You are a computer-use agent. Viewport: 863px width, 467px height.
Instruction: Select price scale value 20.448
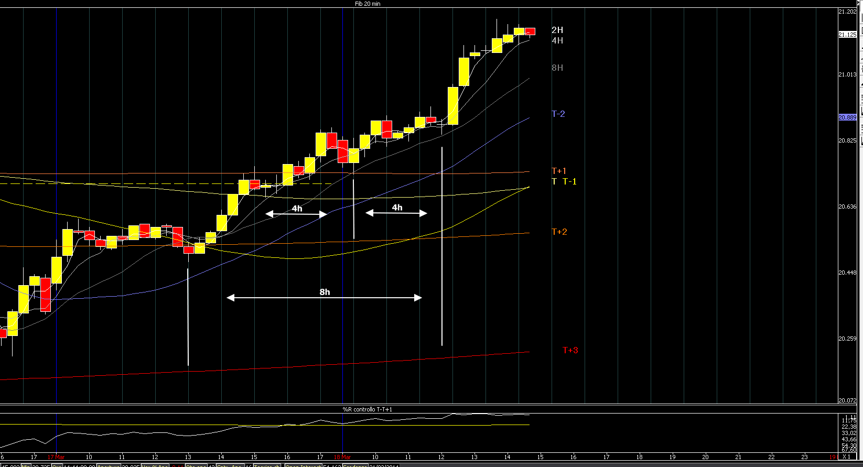[847, 273]
